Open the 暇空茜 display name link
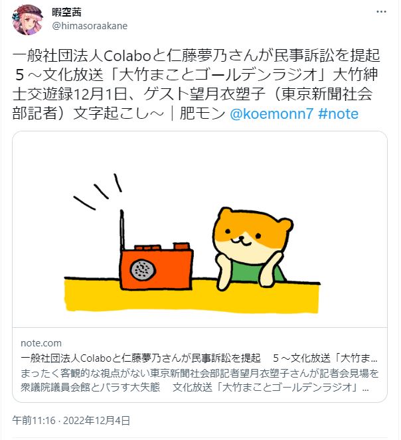The image size is (401, 440). (x=67, y=12)
